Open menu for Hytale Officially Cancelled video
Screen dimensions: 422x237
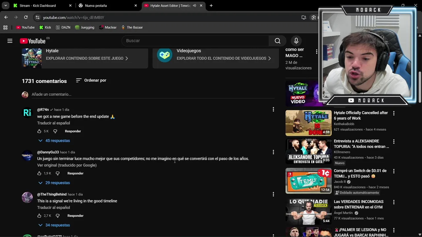click(x=394, y=113)
